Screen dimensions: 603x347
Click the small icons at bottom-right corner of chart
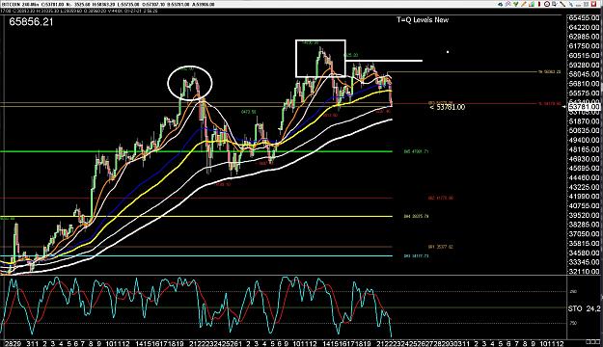[592, 341]
